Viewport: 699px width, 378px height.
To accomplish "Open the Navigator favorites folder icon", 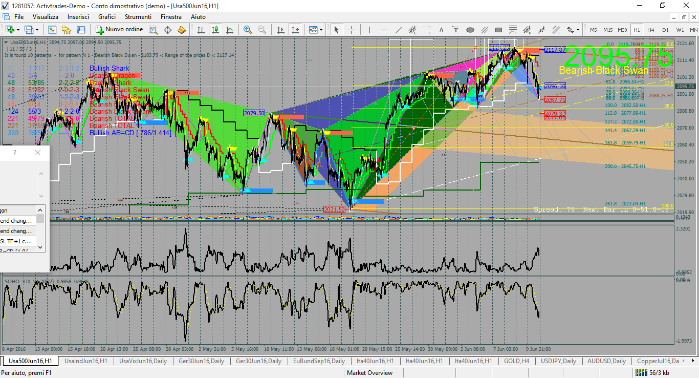I will point(67,30).
